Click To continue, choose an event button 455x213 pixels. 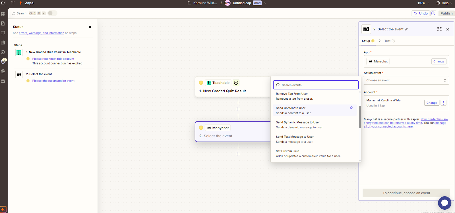coord(406,193)
